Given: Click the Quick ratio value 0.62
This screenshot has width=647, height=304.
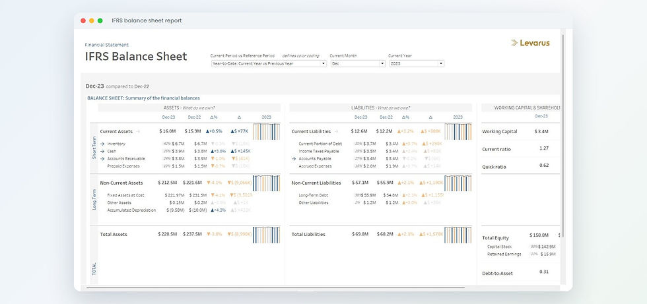Looking at the screenshot, I should click(x=544, y=165).
